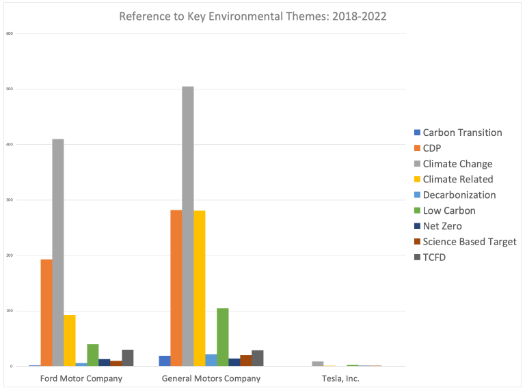Select Ford's green Low Carbon bar
Image resolution: width=525 pixels, height=390 pixels.
coord(93,355)
